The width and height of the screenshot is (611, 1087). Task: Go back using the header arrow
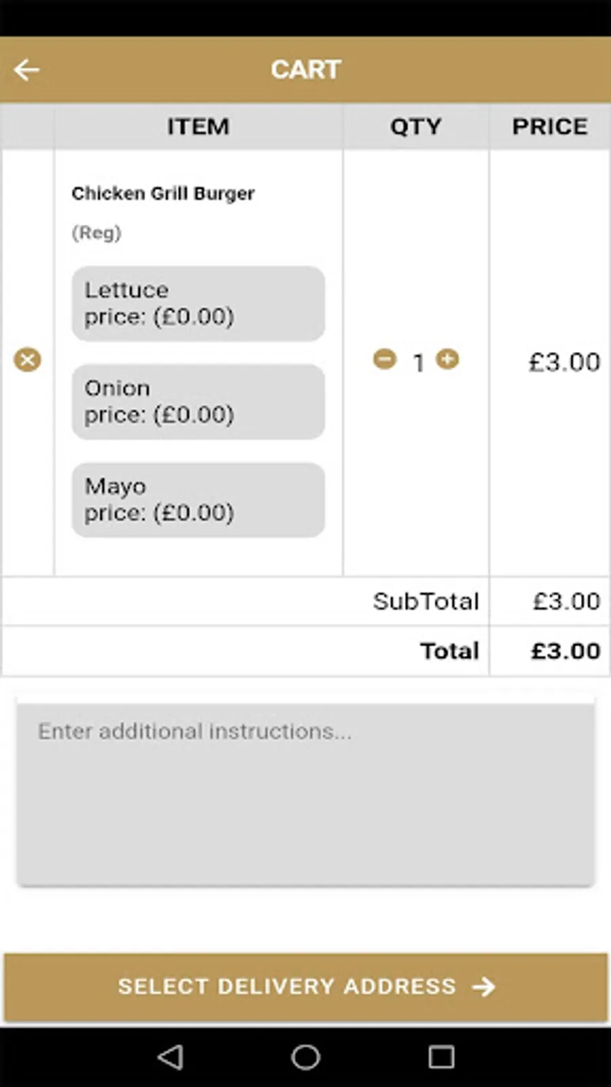[x=27, y=69]
